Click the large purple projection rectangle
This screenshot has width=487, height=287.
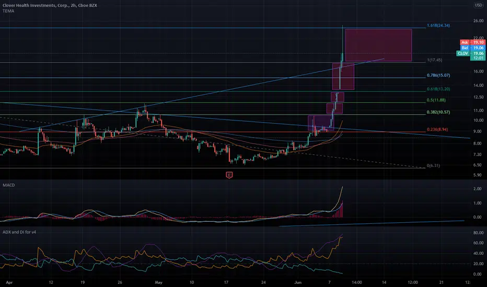coord(378,45)
